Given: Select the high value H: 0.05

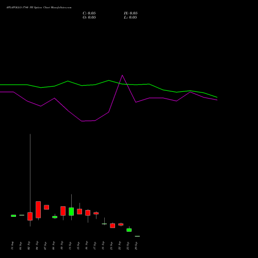Looking at the screenshot, I should [131, 13].
